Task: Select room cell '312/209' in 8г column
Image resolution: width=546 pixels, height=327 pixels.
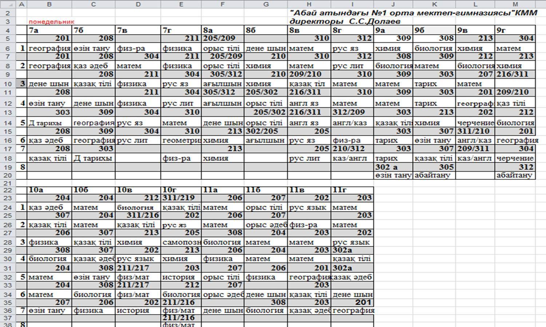Action: [x=352, y=112]
